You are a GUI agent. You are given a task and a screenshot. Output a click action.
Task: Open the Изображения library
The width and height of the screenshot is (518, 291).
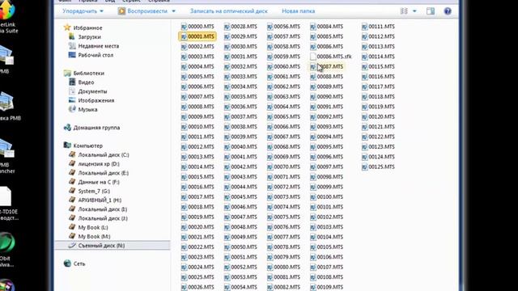pyautogui.click(x=96, y=100)
